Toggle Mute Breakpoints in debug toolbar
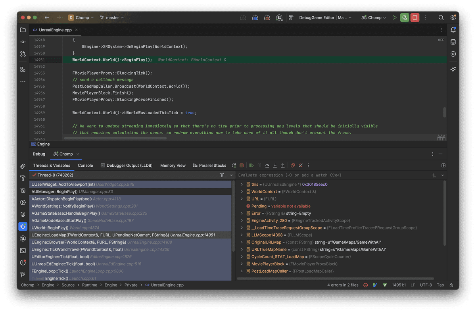The image size is (476, 312). point(300,166)
